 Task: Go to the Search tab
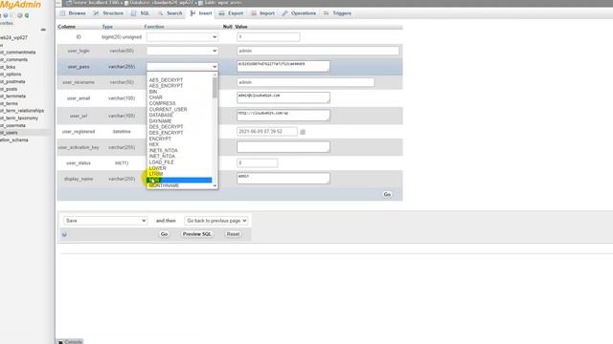point(170,13)
